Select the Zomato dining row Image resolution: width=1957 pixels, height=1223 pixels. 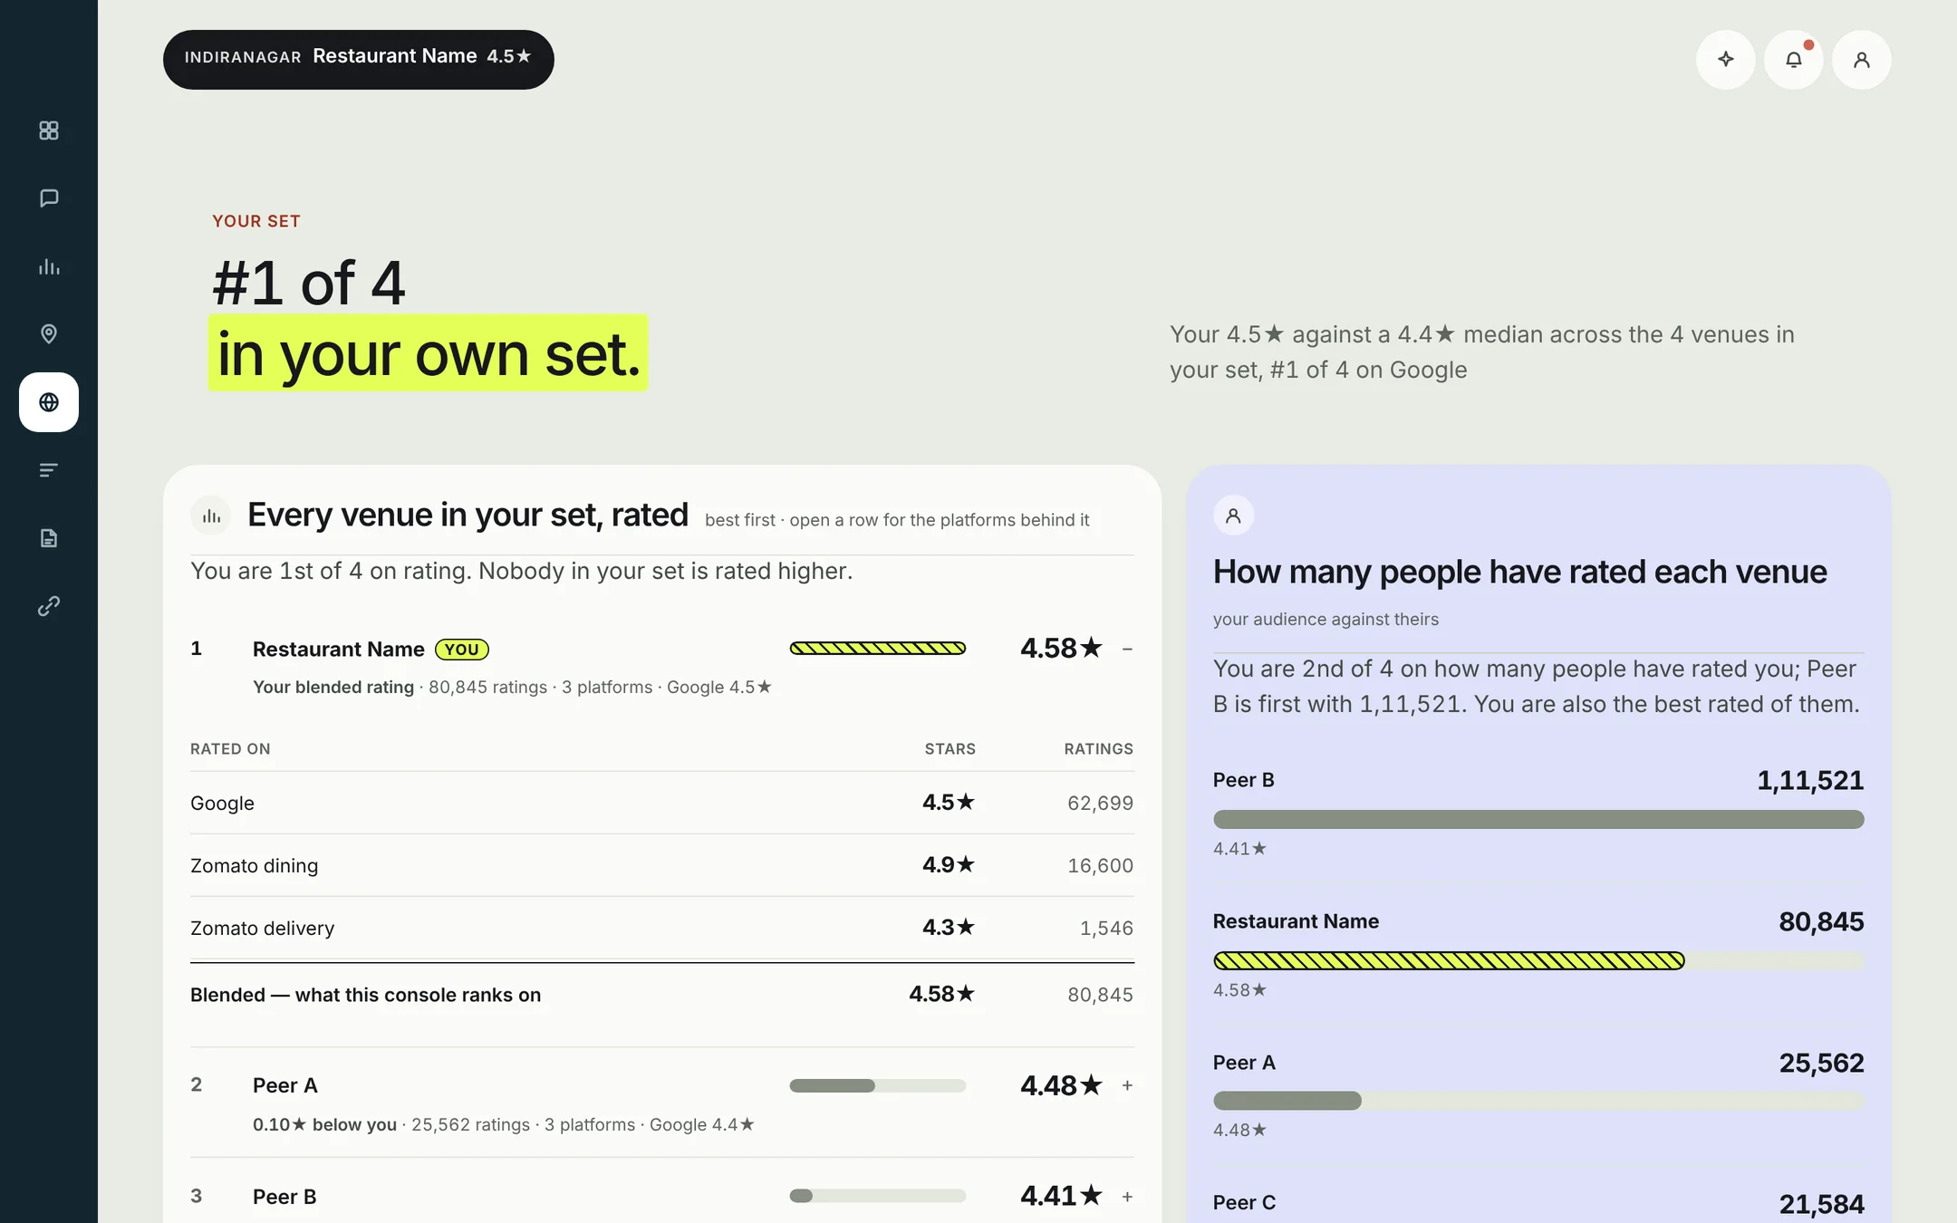click(661, 865)
